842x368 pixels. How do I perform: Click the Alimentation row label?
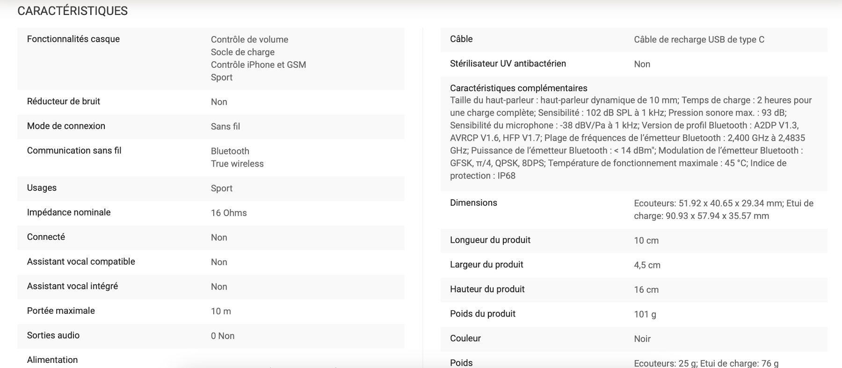pyautogui.click(x=52, y=360)
